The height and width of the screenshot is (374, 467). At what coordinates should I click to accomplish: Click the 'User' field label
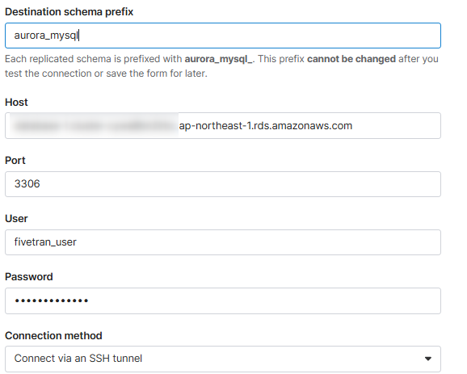(16, 219)
